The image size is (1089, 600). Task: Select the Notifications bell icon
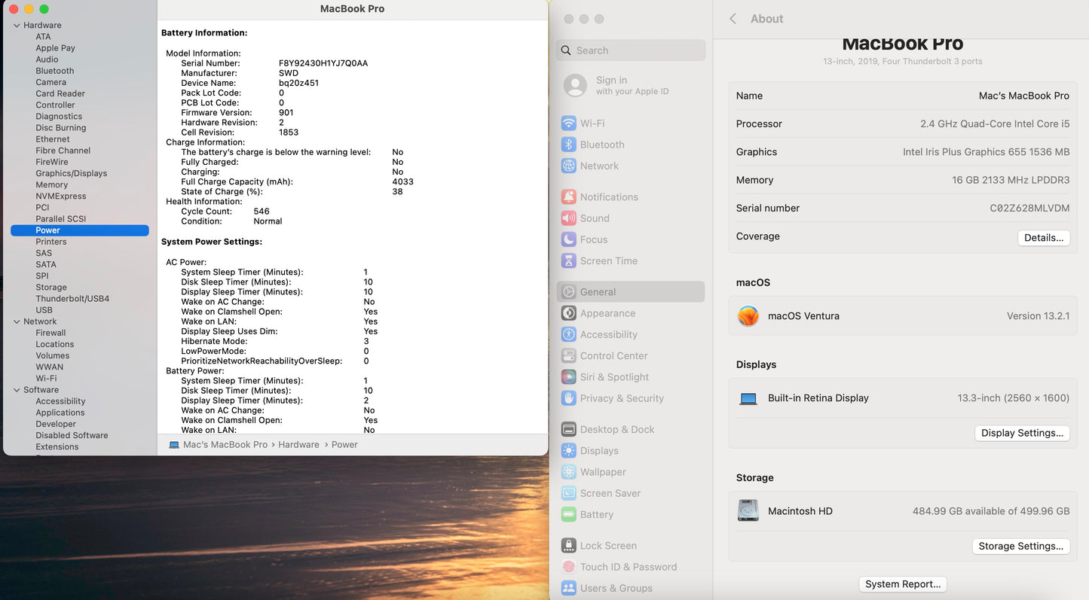[569, 197]
